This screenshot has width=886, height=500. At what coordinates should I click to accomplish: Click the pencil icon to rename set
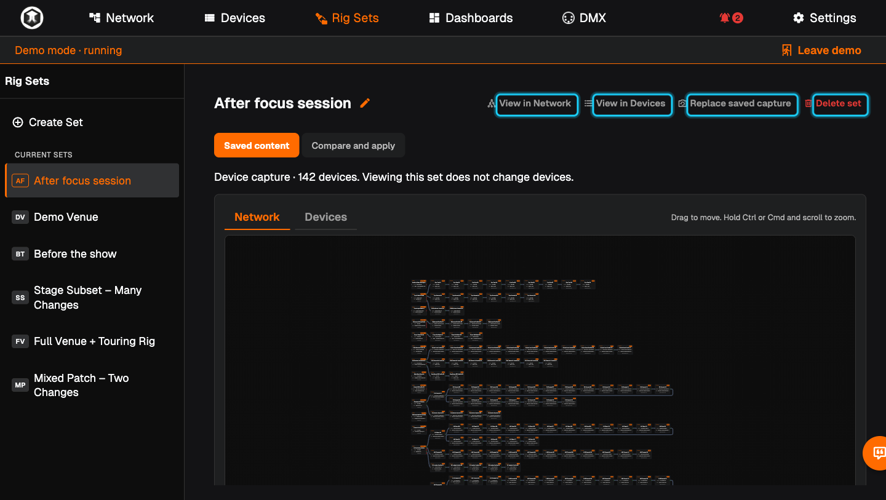click(x=365, y=103)
